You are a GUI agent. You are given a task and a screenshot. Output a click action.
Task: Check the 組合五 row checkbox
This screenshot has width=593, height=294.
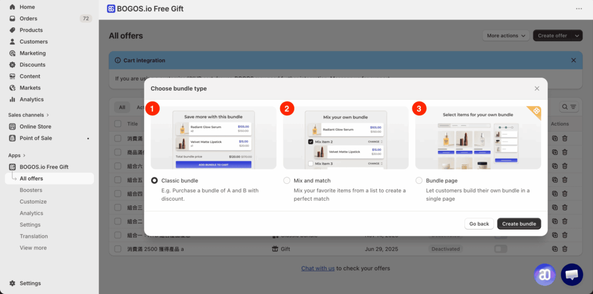coord(118,180)
